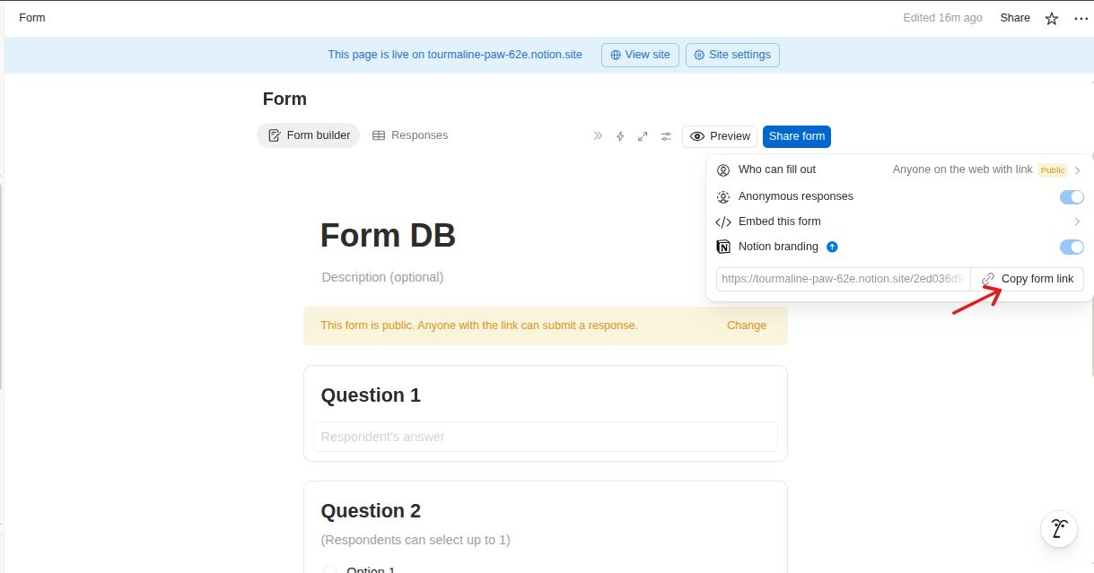The width and height of the screenshot is (1094, 573).
Task: Click Change in the public form notice
Action: coord(746,326)
